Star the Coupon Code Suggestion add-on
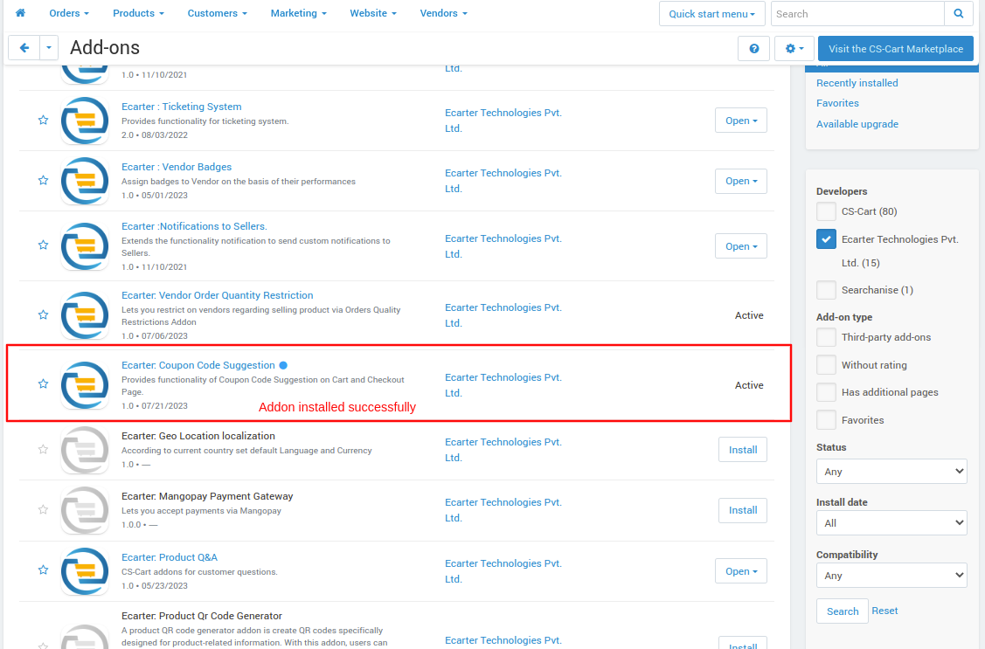The width and height of the screenshot is (985, 649). 43,383
